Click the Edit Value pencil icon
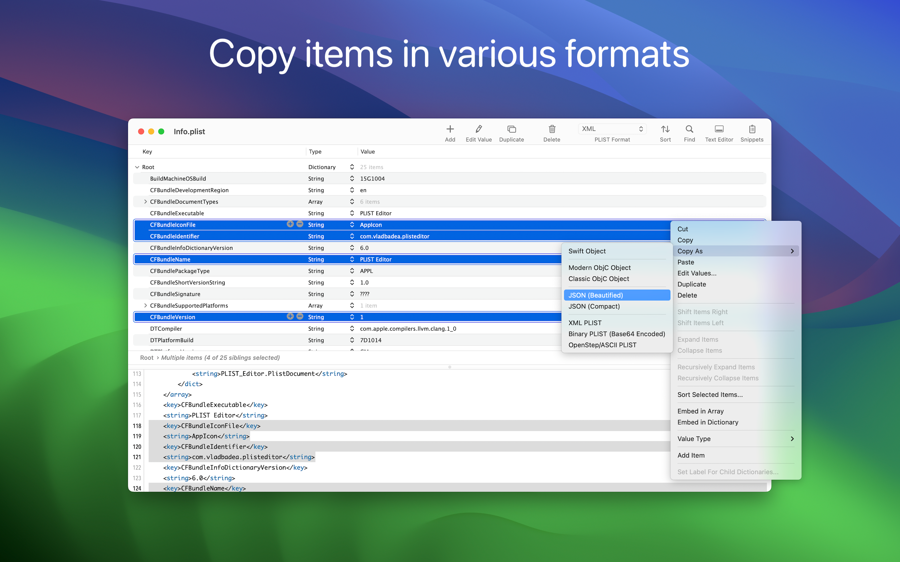 click(x=479, y=129)
